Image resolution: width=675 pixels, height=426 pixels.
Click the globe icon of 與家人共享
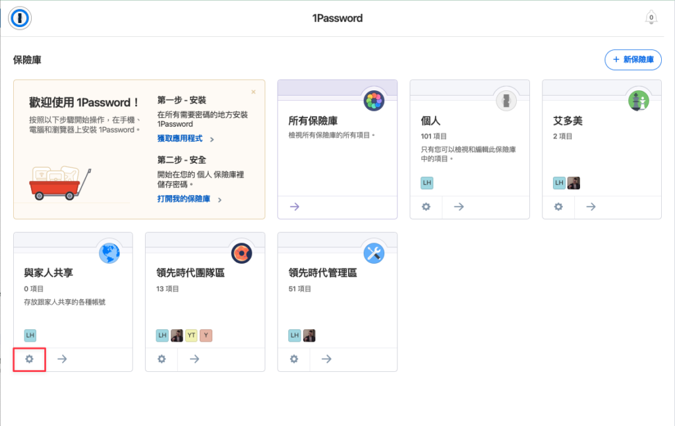click(109, 253)
